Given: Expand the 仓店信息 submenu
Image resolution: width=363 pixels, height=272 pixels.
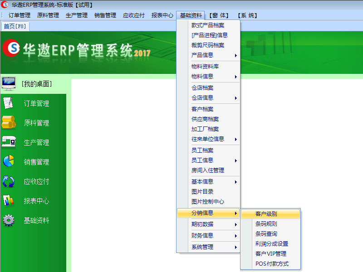Looking at the screenshot, I should (x=208, y=97).
